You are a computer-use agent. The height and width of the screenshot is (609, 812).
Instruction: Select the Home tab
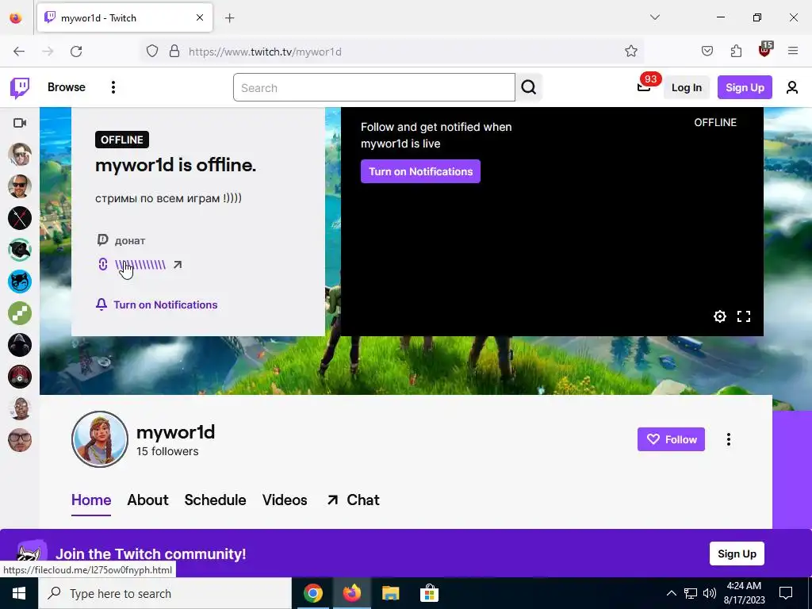click(91, 500)
